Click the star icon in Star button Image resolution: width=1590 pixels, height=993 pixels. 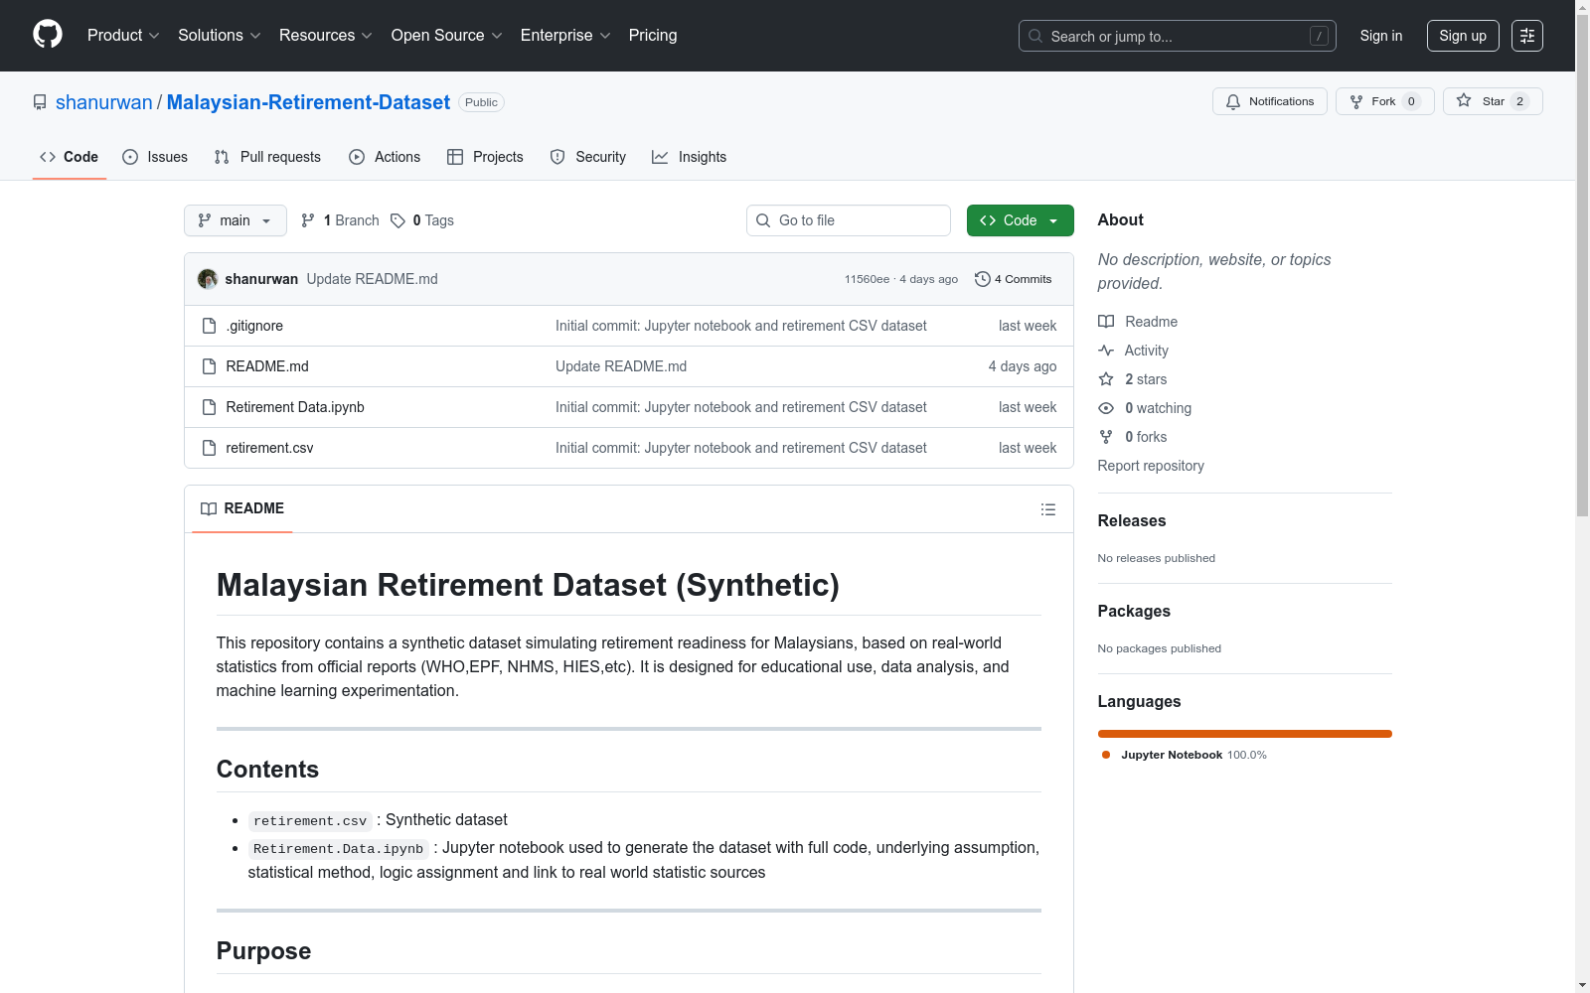click(x=1464, y=100)
